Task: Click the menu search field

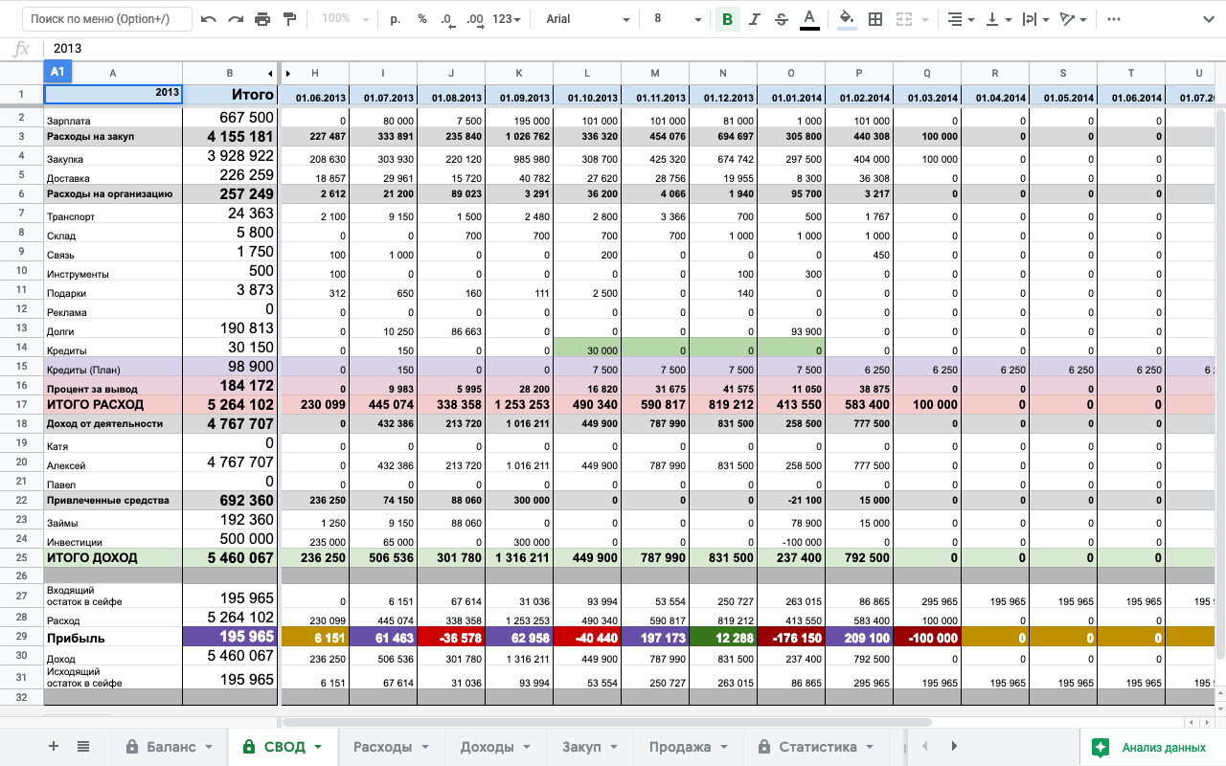Action: click(106, 19)
